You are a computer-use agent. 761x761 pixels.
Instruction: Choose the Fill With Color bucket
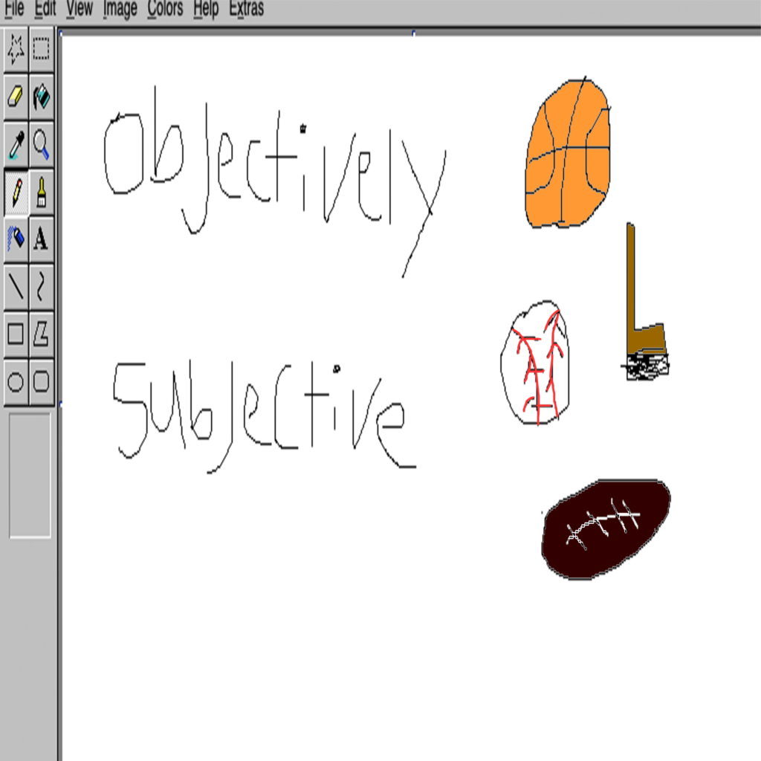(42, 97)
